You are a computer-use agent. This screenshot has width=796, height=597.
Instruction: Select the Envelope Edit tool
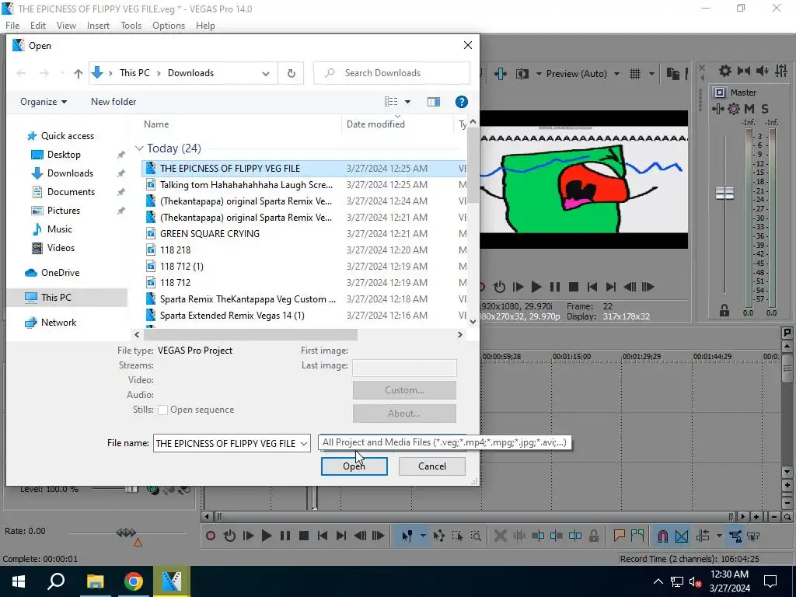click(439, 536)
